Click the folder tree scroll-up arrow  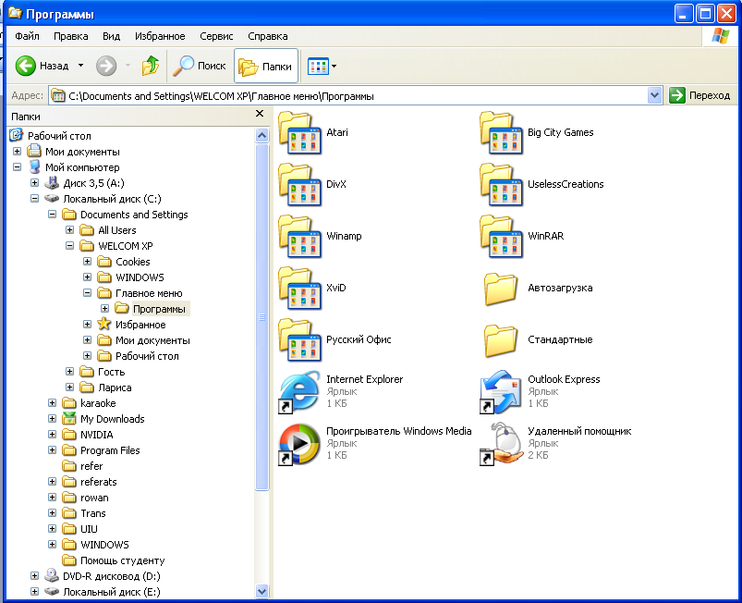point(262,135)
